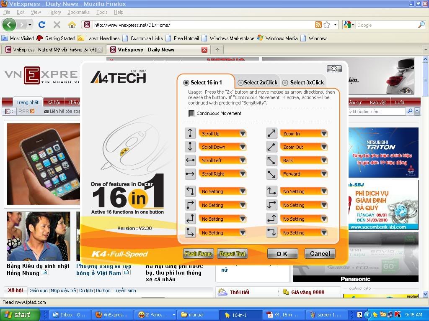
Task: Click the RSS feed icon in address bar
Action: [x=318, y=25]
